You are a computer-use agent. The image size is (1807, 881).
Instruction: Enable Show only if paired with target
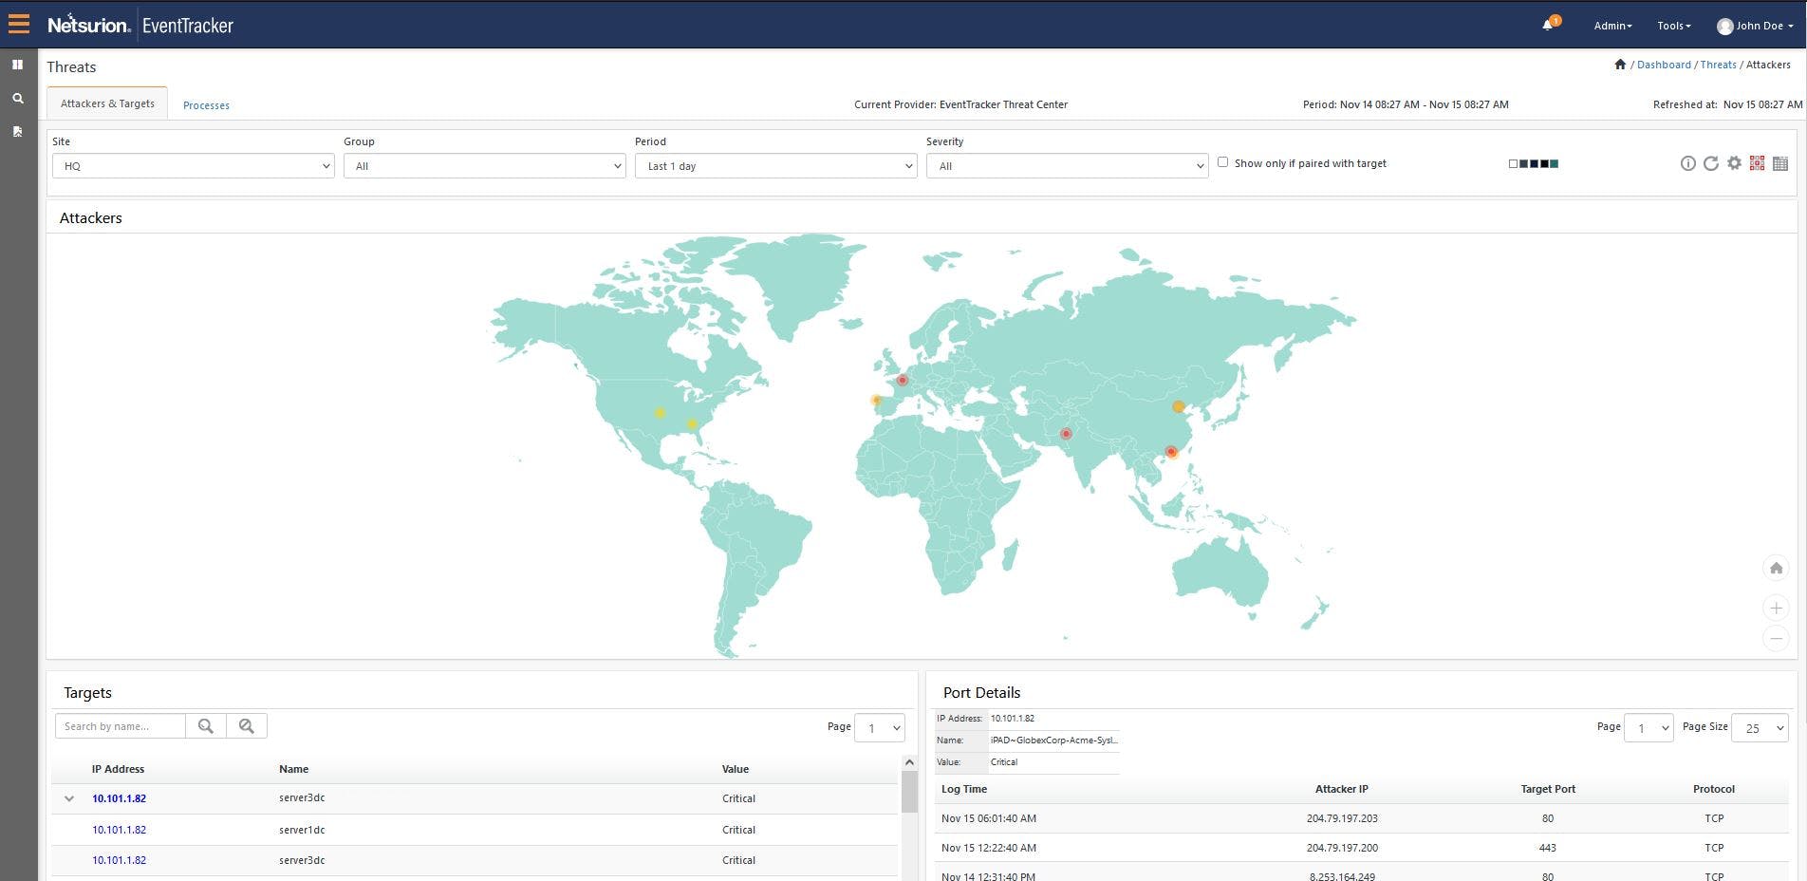point(1223,162)
